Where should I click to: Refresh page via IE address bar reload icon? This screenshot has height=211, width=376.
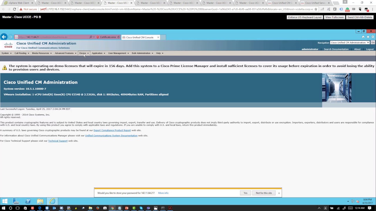[118, 37]
